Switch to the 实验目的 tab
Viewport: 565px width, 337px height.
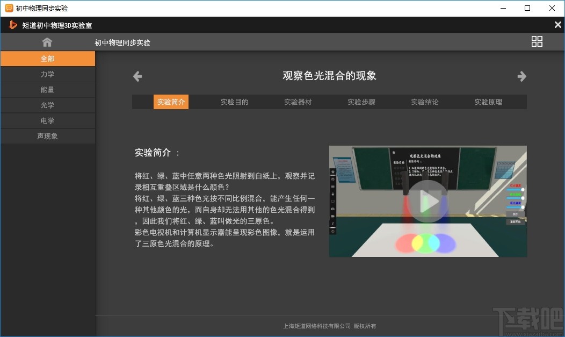click(x=234, y=102)
